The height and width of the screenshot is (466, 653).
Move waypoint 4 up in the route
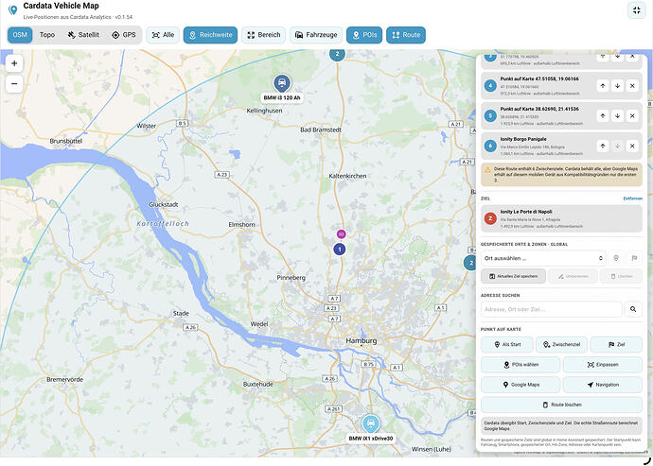(602, 86)
